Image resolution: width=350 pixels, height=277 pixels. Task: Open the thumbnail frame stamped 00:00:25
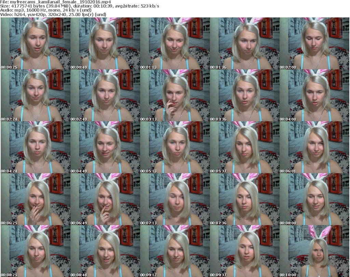[36, 43]
